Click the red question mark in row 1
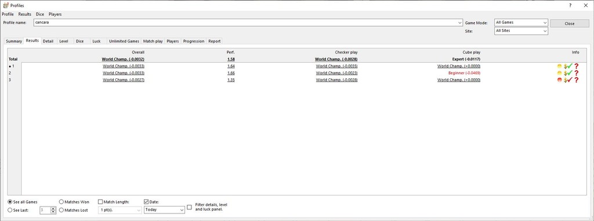 coord(577,66)
